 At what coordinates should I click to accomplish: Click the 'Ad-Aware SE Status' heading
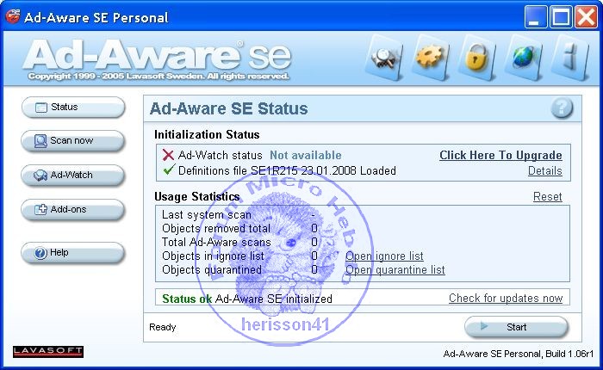(x=229, y=108)
